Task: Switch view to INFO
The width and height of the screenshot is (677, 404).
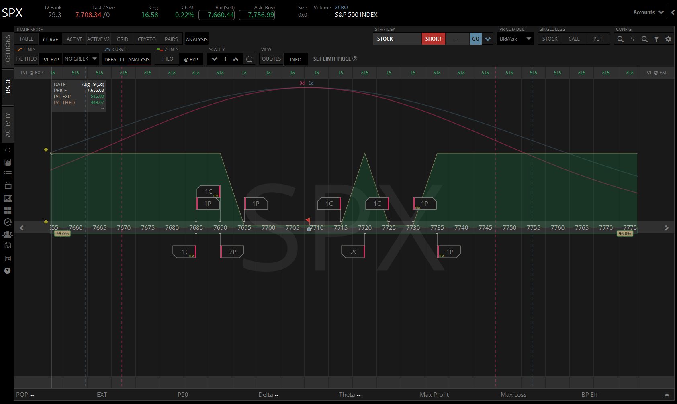Action: (x=296, y=59)
